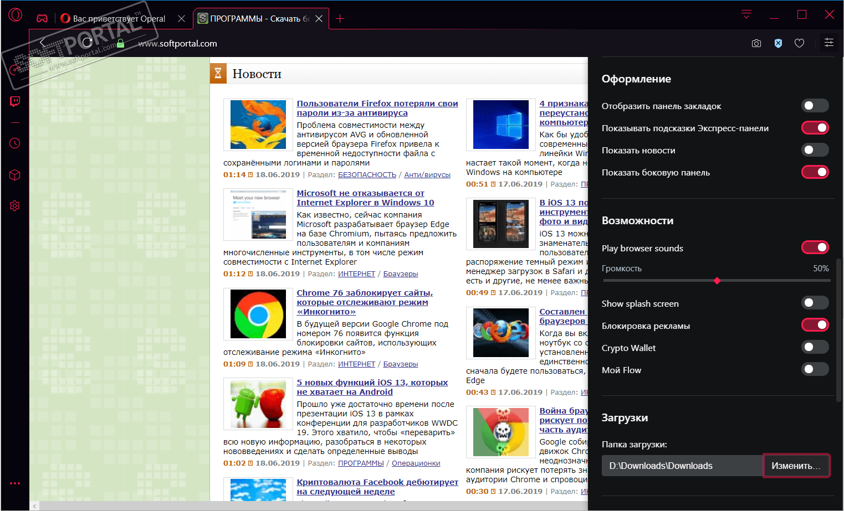Click the 'Оформление' section heading
The image size is (844, 511).
point(636,79)
